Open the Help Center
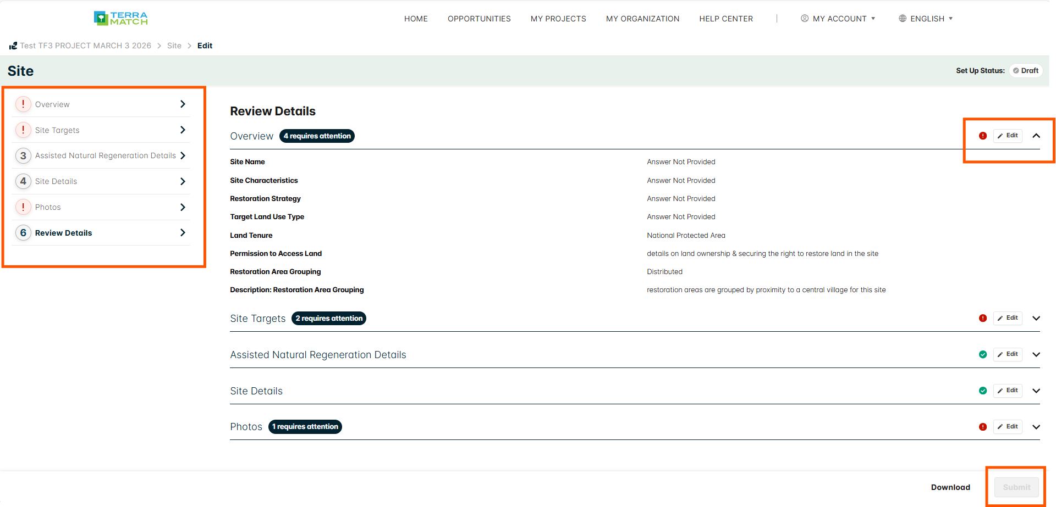The height and width of the screenshot is (507, 1056). coord(726,19)
